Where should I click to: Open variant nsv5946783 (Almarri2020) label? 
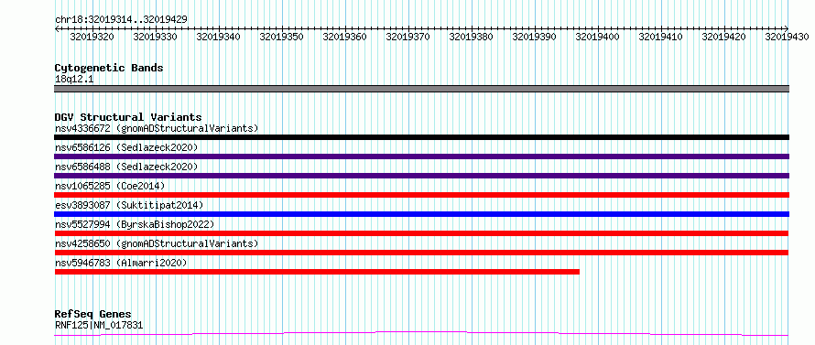coord(121,263)
